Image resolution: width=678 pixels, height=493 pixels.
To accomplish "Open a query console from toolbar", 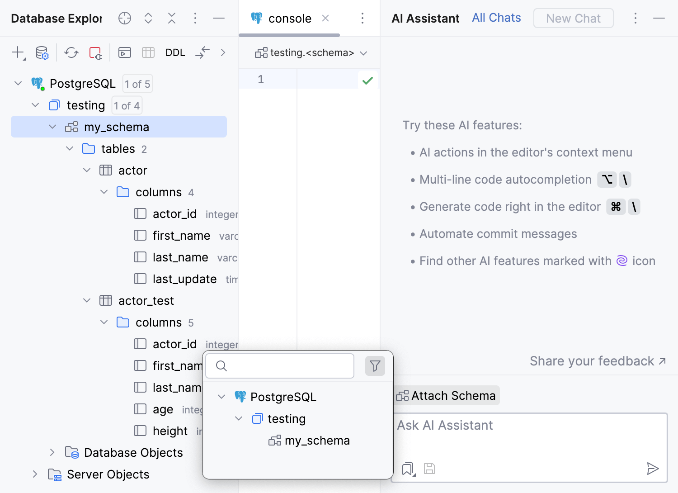I will (125, 52).
